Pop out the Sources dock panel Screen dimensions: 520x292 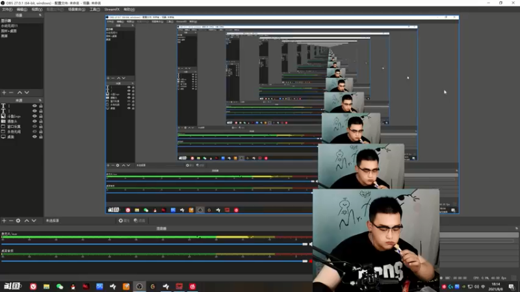coord(40,100)
